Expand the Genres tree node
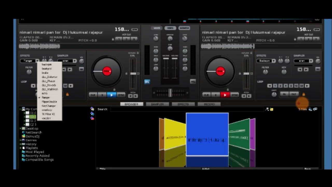This screenshot has width=332, height=187. 21,140
